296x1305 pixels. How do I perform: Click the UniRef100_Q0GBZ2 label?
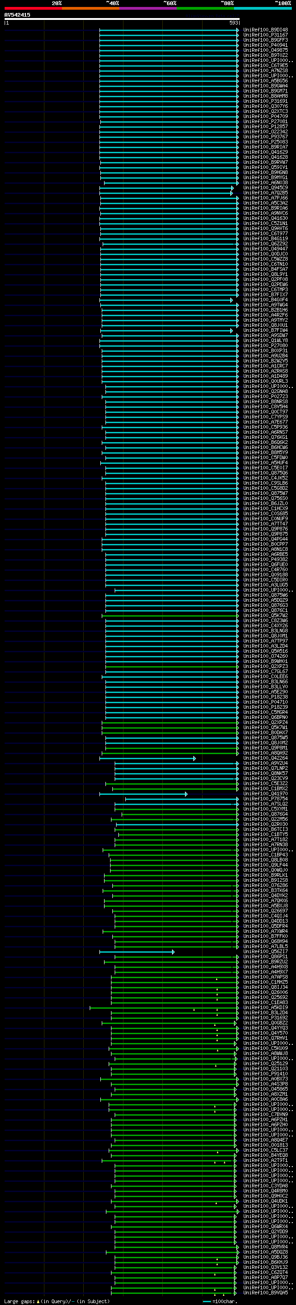point(265,1023)
